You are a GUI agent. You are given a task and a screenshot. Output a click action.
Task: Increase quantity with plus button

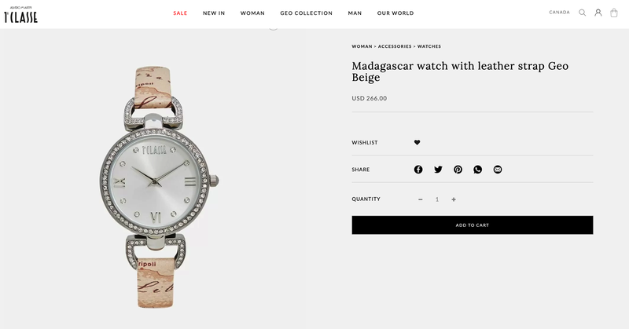454,199
